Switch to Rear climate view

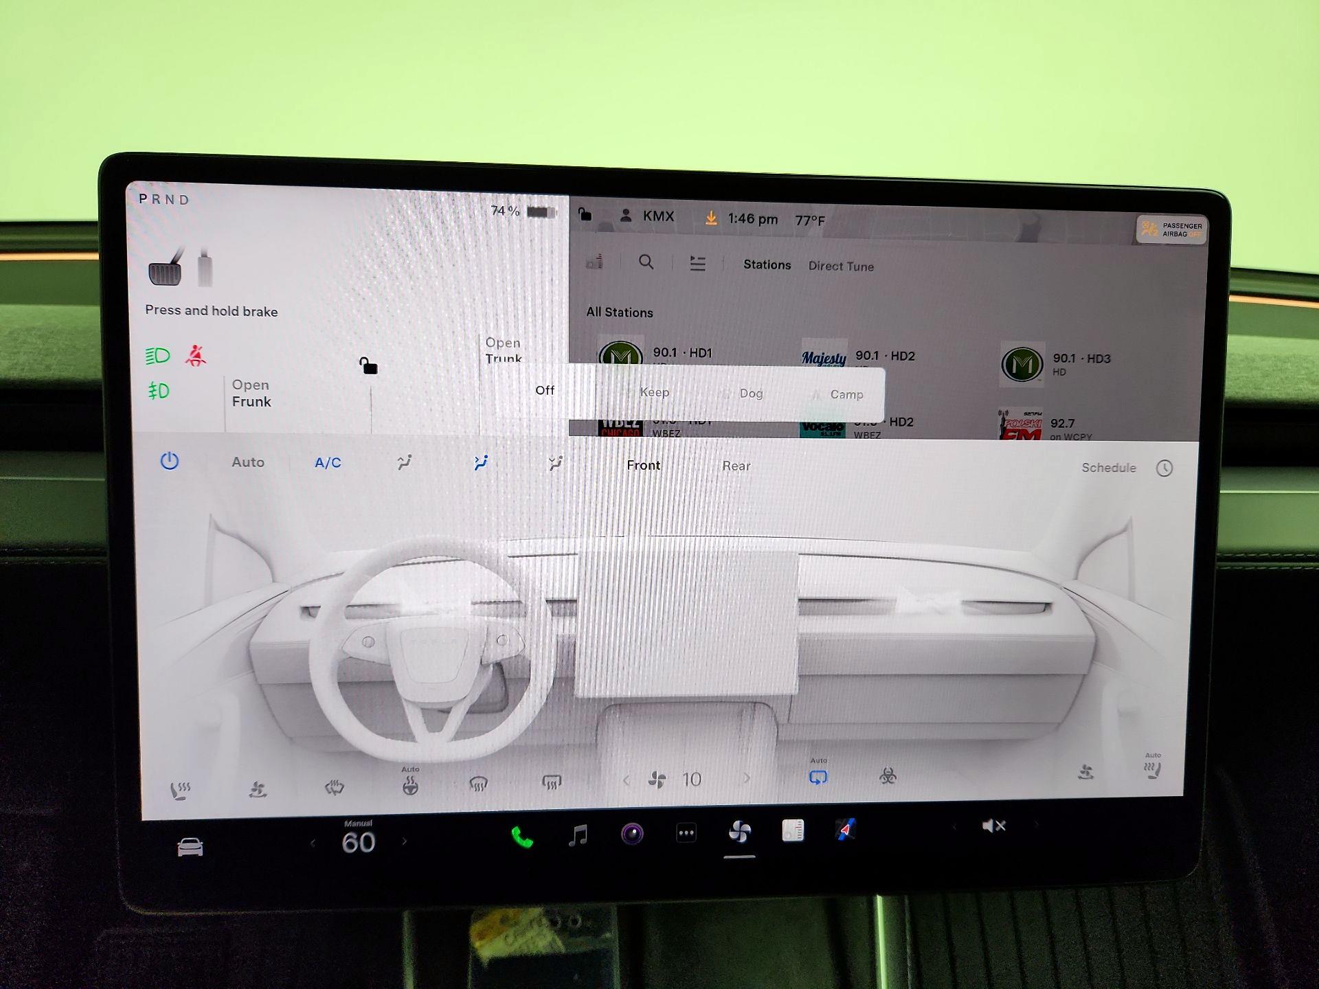click(x=736, y=466)
